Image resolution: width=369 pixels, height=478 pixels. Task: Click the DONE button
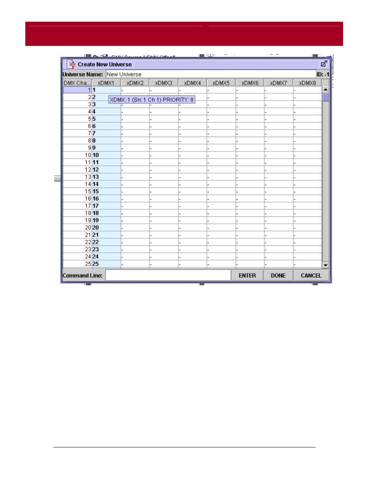tap(278, 276)
